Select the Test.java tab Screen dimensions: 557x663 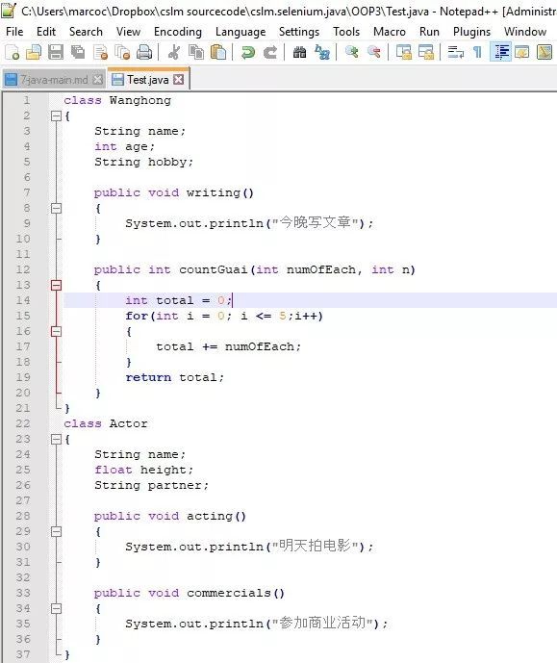[147, 80]
